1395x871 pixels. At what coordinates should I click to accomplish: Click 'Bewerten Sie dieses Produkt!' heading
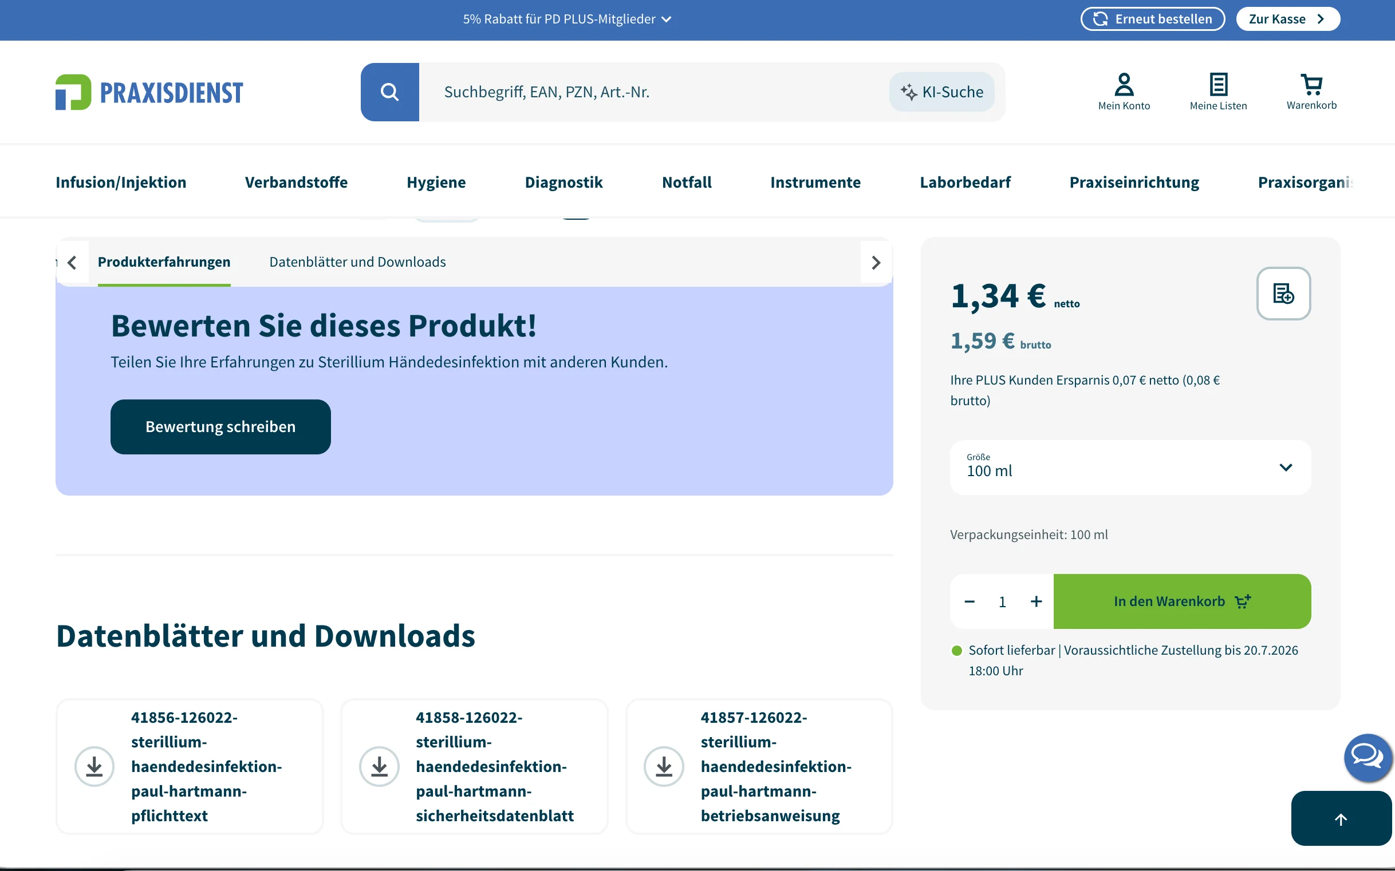324,325
